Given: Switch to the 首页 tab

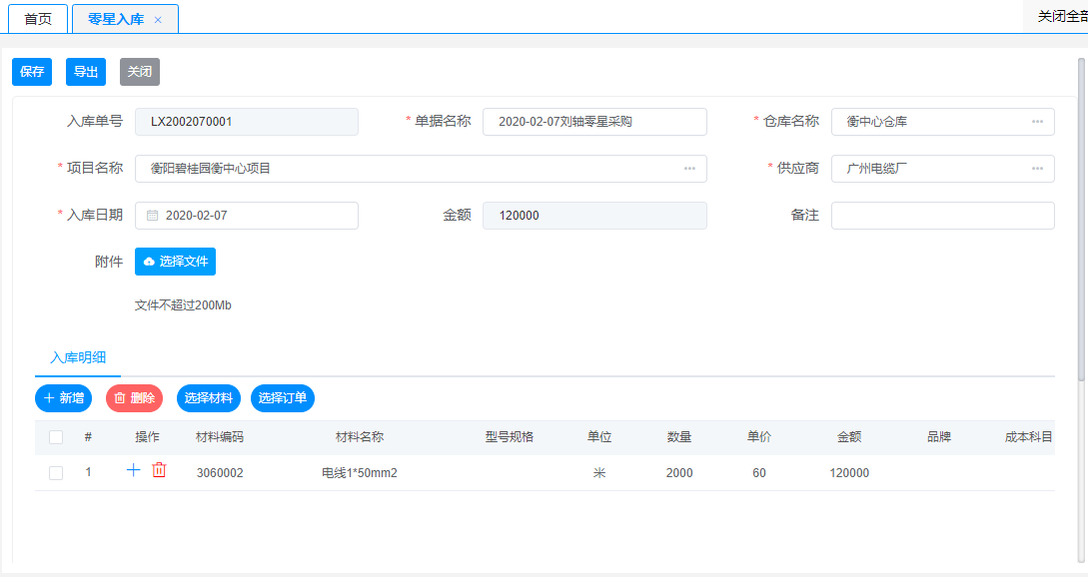Looking at the screenshot, I should tap(38, 19).
